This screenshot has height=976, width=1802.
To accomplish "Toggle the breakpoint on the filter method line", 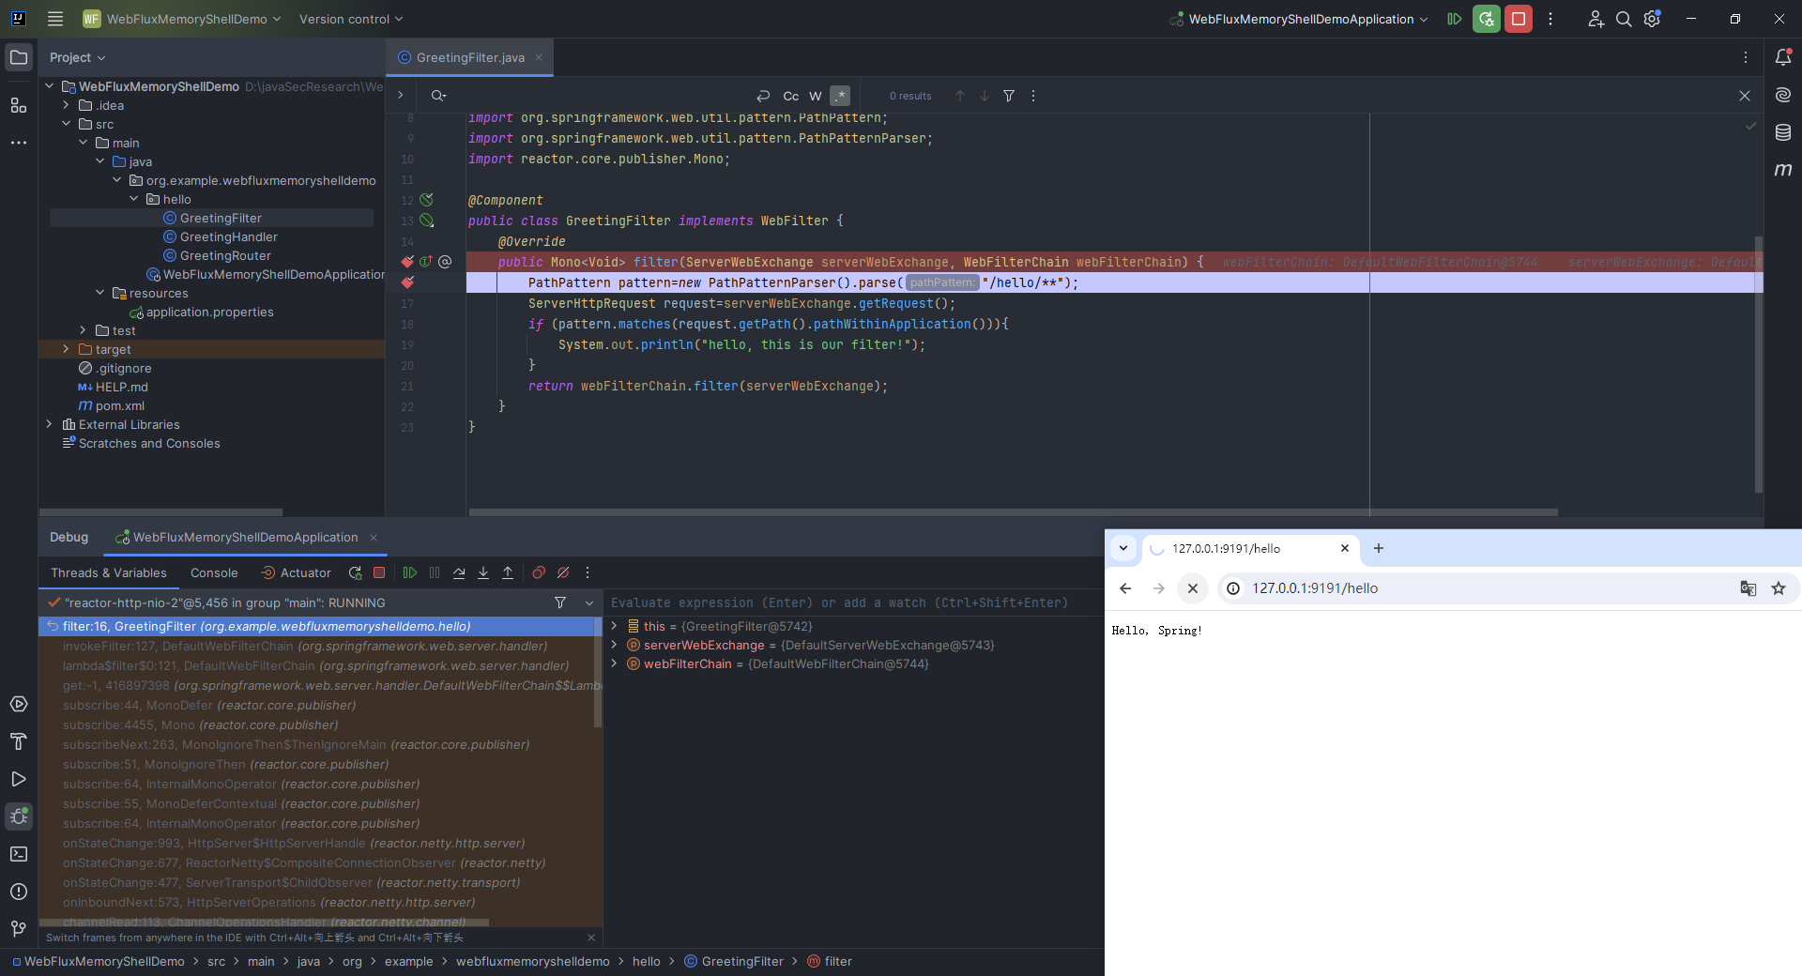I will pyautogui.click(x=407, y=262).
